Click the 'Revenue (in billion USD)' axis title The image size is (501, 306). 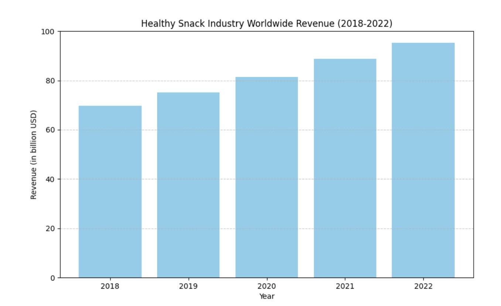click(x=34, y=154)
